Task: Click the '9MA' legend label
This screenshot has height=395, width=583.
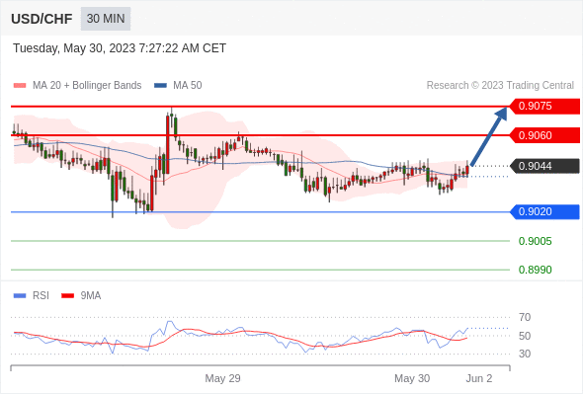Action: [x=91, y=296]
